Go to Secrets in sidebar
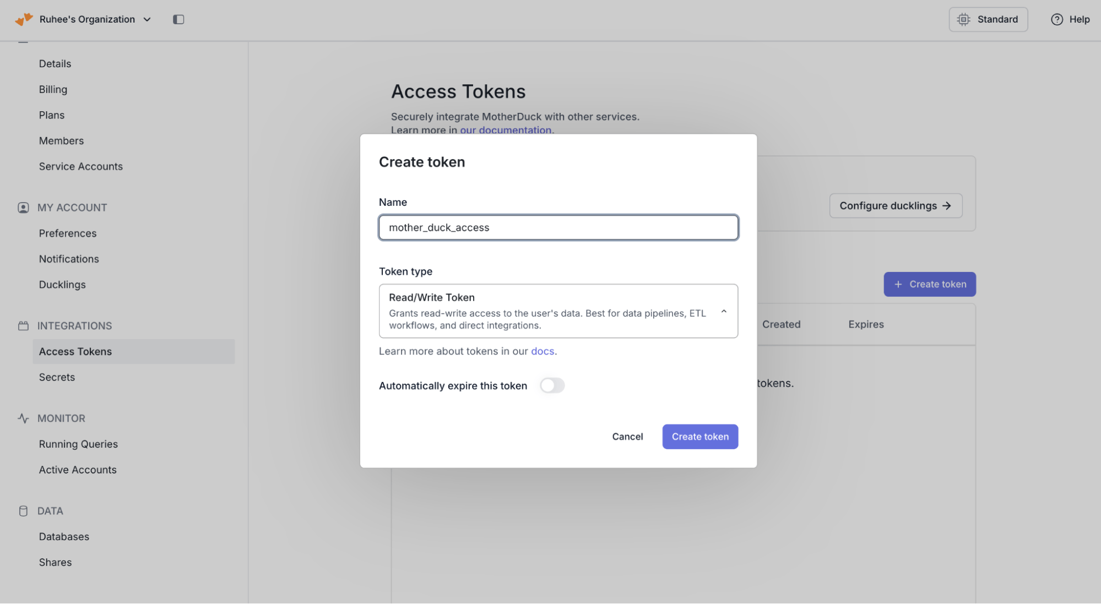The width and height of the screenshot is (1101, 604). point(57,377)
